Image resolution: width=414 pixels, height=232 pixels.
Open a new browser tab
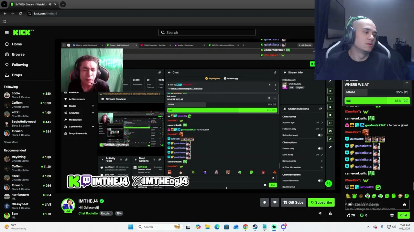pos(63,5)
